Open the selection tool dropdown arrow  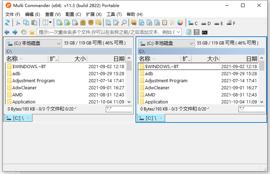pos(50,22)
